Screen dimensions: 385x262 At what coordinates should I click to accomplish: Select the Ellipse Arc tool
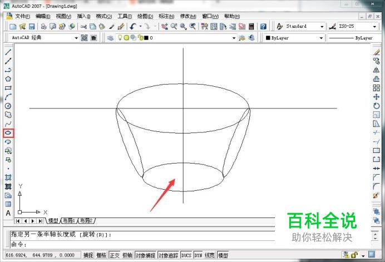click(x=8, y=142)
